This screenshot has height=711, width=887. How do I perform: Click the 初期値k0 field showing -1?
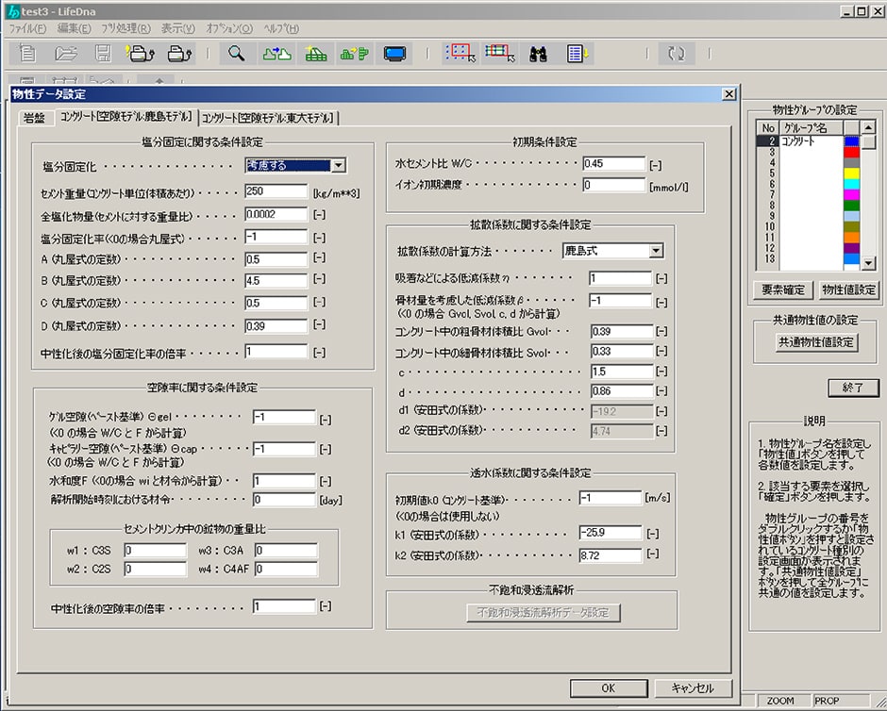coord(611,498)
